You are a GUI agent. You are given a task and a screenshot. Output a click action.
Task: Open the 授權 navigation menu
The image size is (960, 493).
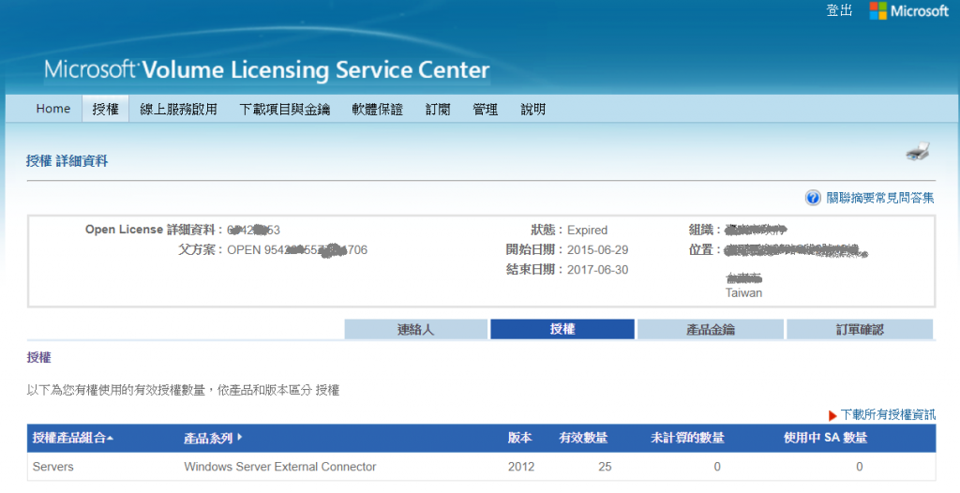point(105,109)
